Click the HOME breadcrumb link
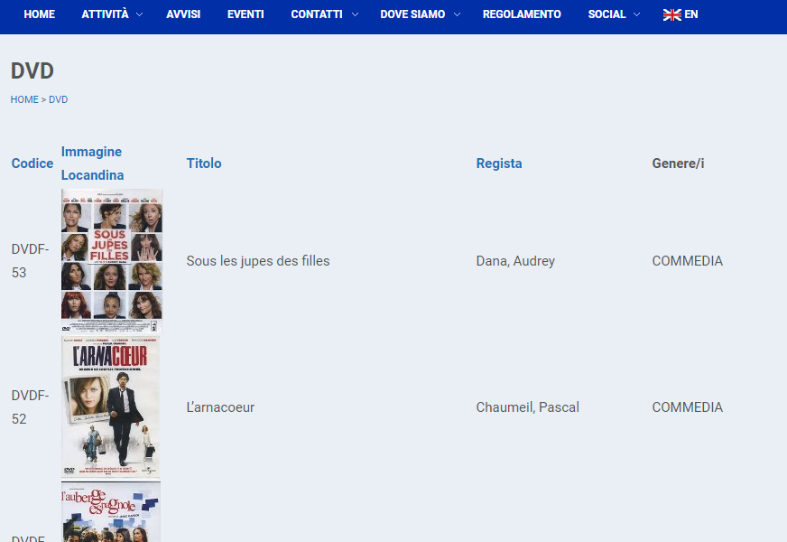Viewport: 787px width, 542px height. (x=24, y=99)
